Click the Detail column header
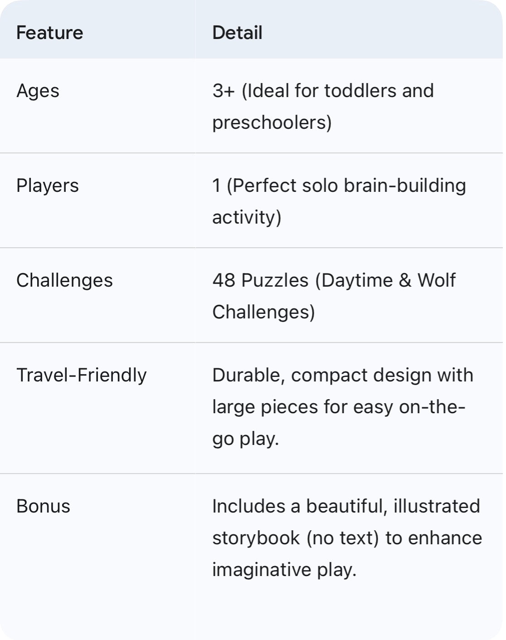The width and height of the screenshot is (506, 640). coord(237,33)
